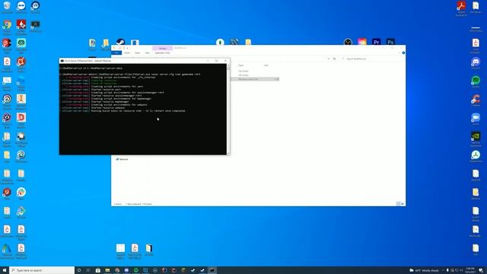Click the taskbar clock
The height and width of the screenshot is (274, 487).
coord(470,270)
